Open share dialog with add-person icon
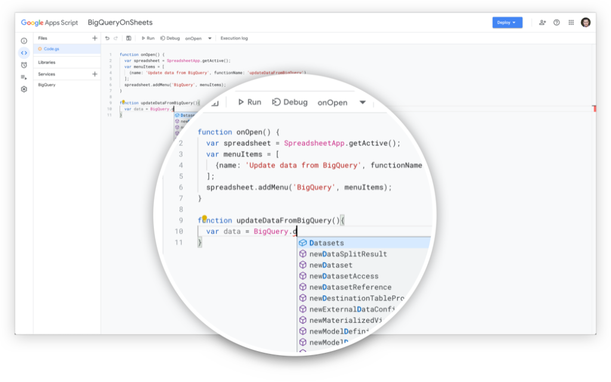The width and height of the screenshot is (611, 382). pyautogui.click(x=542, y=22)
